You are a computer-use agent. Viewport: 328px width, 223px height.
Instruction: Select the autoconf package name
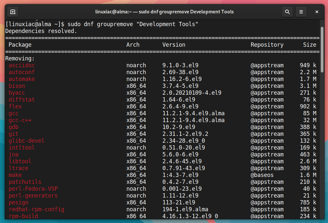point(22,72)
